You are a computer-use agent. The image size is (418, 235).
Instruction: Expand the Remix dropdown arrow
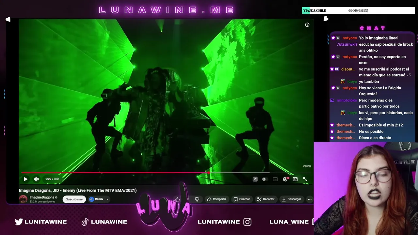[x=107, y=199]
